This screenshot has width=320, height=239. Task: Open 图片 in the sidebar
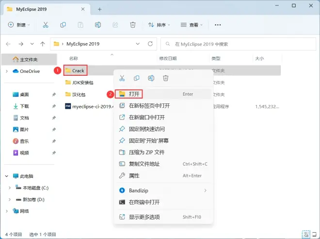point(25,129)
